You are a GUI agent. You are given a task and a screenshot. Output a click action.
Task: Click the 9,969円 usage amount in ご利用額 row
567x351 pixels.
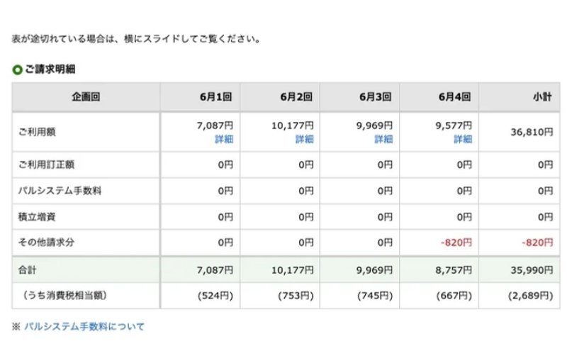point(375,126)
